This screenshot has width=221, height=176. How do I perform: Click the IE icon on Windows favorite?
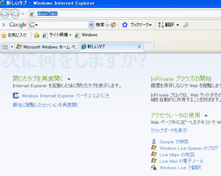pyautogui.click(x=77, y=35)
